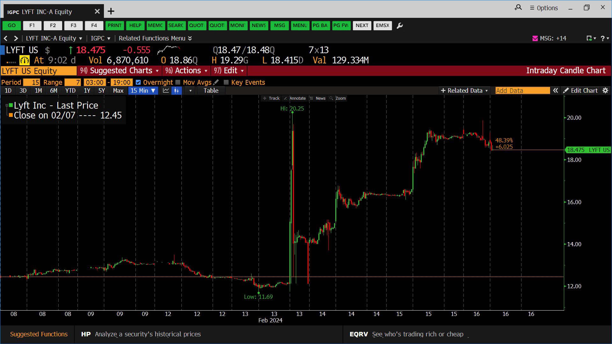Select the YTD time range tab

tap(70, 90)
